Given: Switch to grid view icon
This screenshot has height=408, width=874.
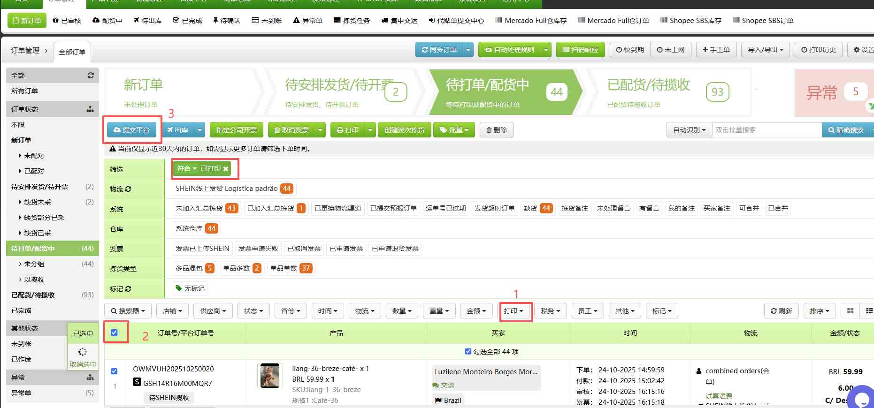Looking at the screenshot, I should (850, 311).
